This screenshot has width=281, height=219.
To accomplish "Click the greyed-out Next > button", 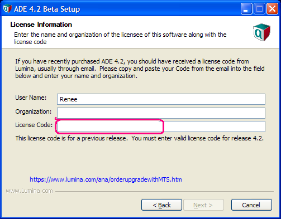I will [x=203, y=205].
